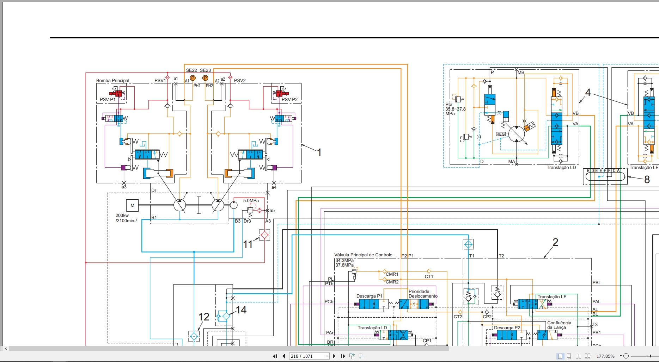Jump to the last page
This screenshot has height=362, width=659.
click(343, 356)
